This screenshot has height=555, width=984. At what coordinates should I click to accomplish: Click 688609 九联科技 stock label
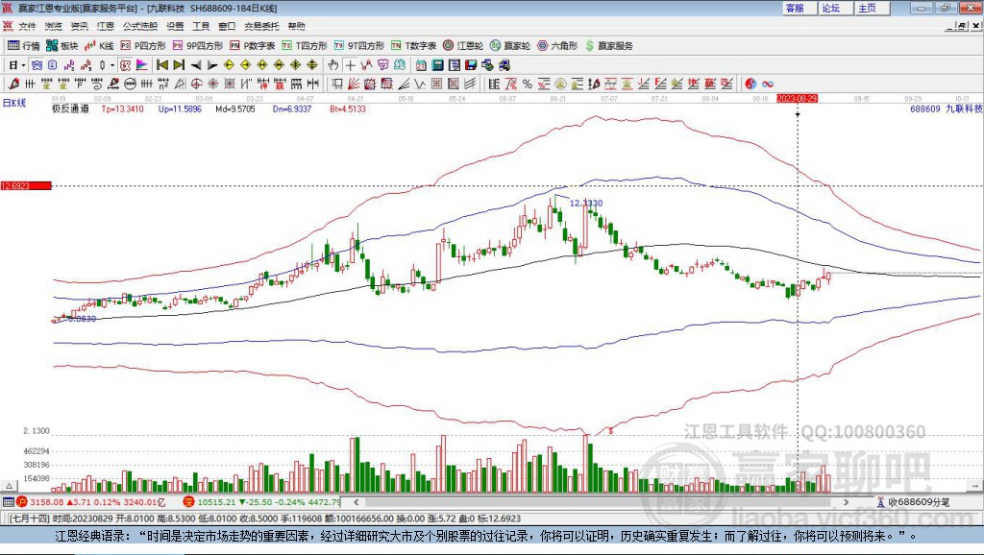pos(947,109)
